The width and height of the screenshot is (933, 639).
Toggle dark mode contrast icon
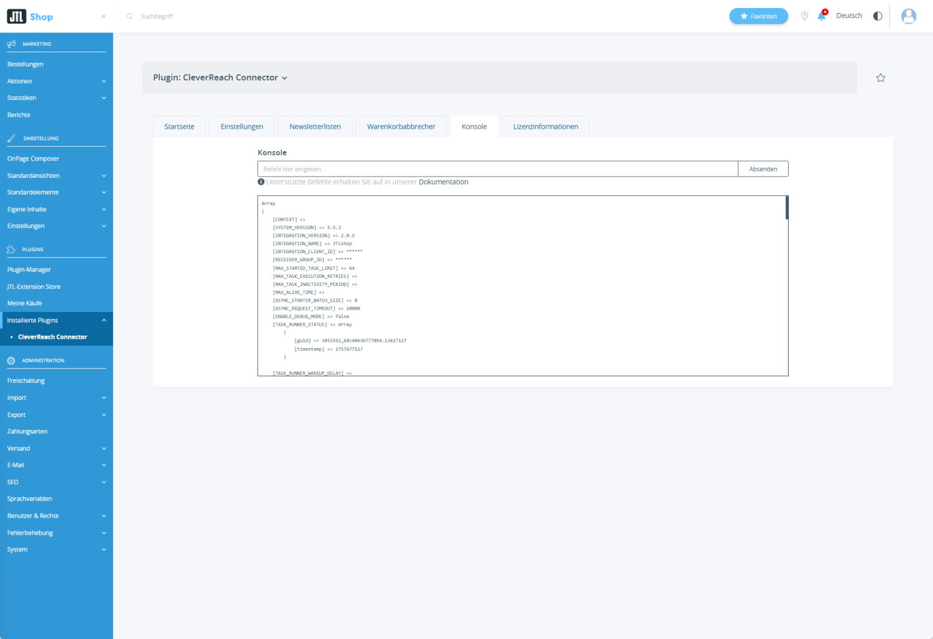pyautogui.click(x=877, y=16)
